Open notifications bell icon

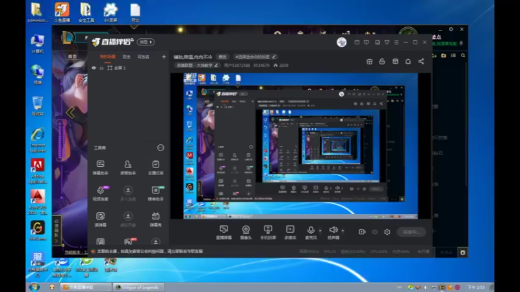point(408,61)
